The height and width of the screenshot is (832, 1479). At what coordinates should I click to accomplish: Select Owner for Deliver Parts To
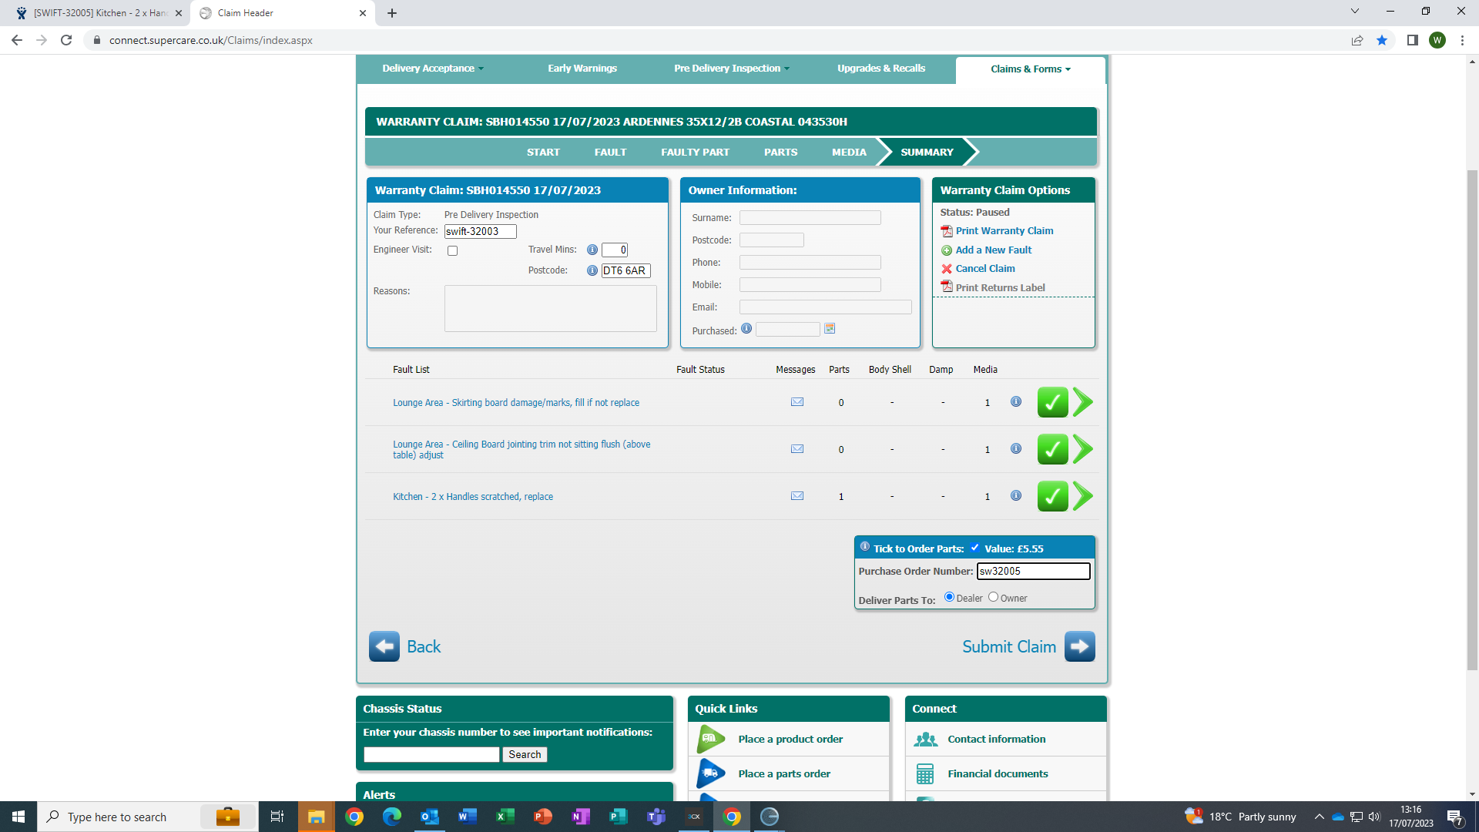coord(994,597)
